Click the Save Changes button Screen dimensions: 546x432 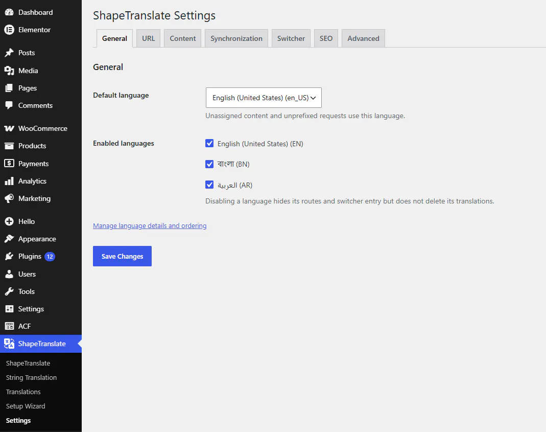pos(122,256)
